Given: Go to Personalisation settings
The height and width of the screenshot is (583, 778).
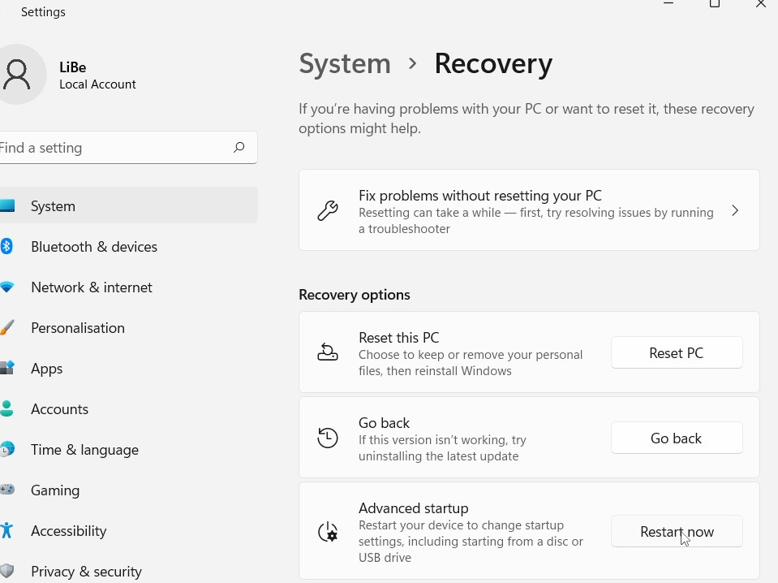Looking at the screenshot, I should [x=78, y=328].
